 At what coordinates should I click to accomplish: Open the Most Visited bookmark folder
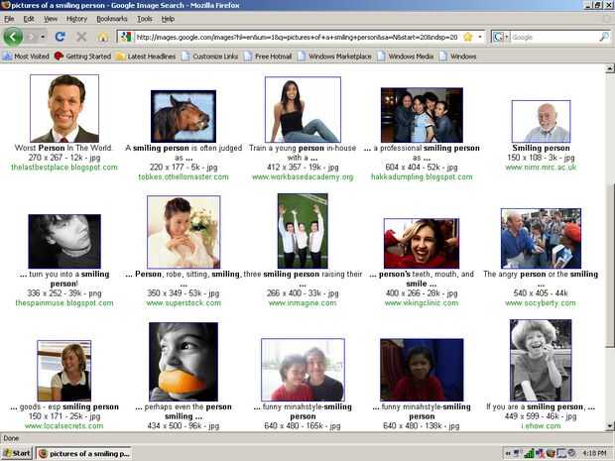point(26,57)
